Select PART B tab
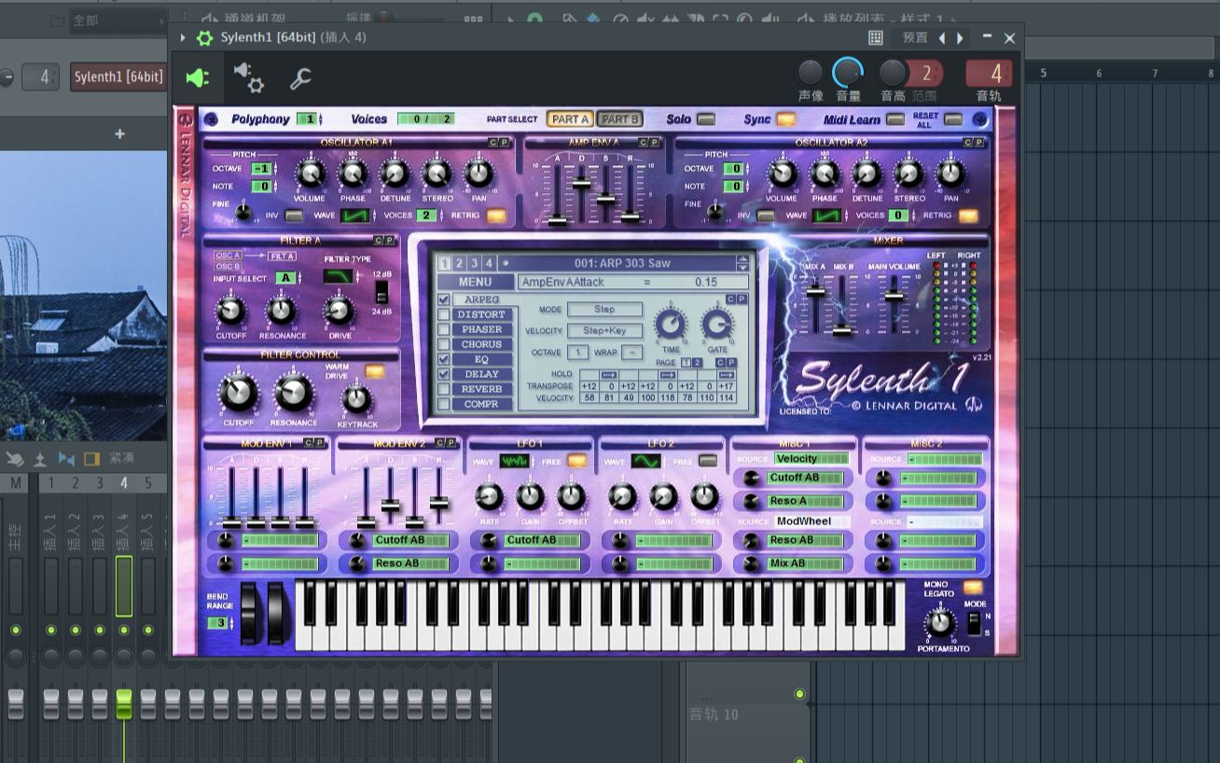The image size is (1220, 763). tap(619, 119)
